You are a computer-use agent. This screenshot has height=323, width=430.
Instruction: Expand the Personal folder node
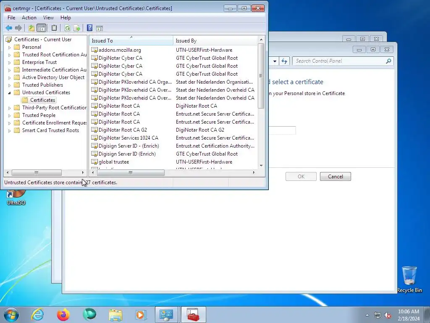pos(9,47)
